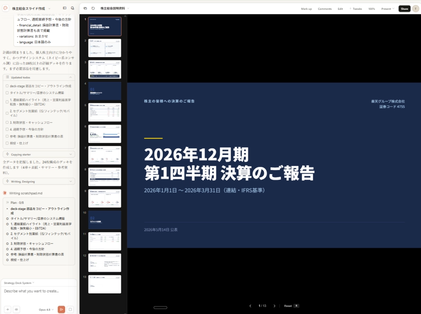Click the sparkle icon on Copying starter

pyautogui.click(x=7, y=154)
